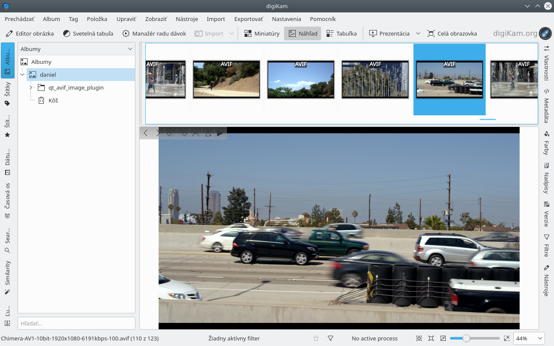Open the Albumy panel dropdown
Screen dimensions: 554x346
tap(77, 49)
